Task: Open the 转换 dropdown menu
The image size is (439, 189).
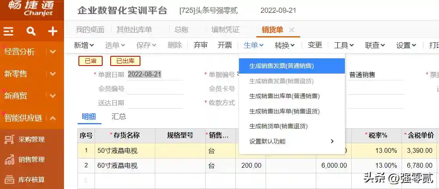Action: coord(284,45)
